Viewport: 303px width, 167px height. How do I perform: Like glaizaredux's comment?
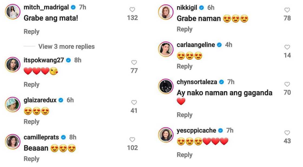point(134,103)
